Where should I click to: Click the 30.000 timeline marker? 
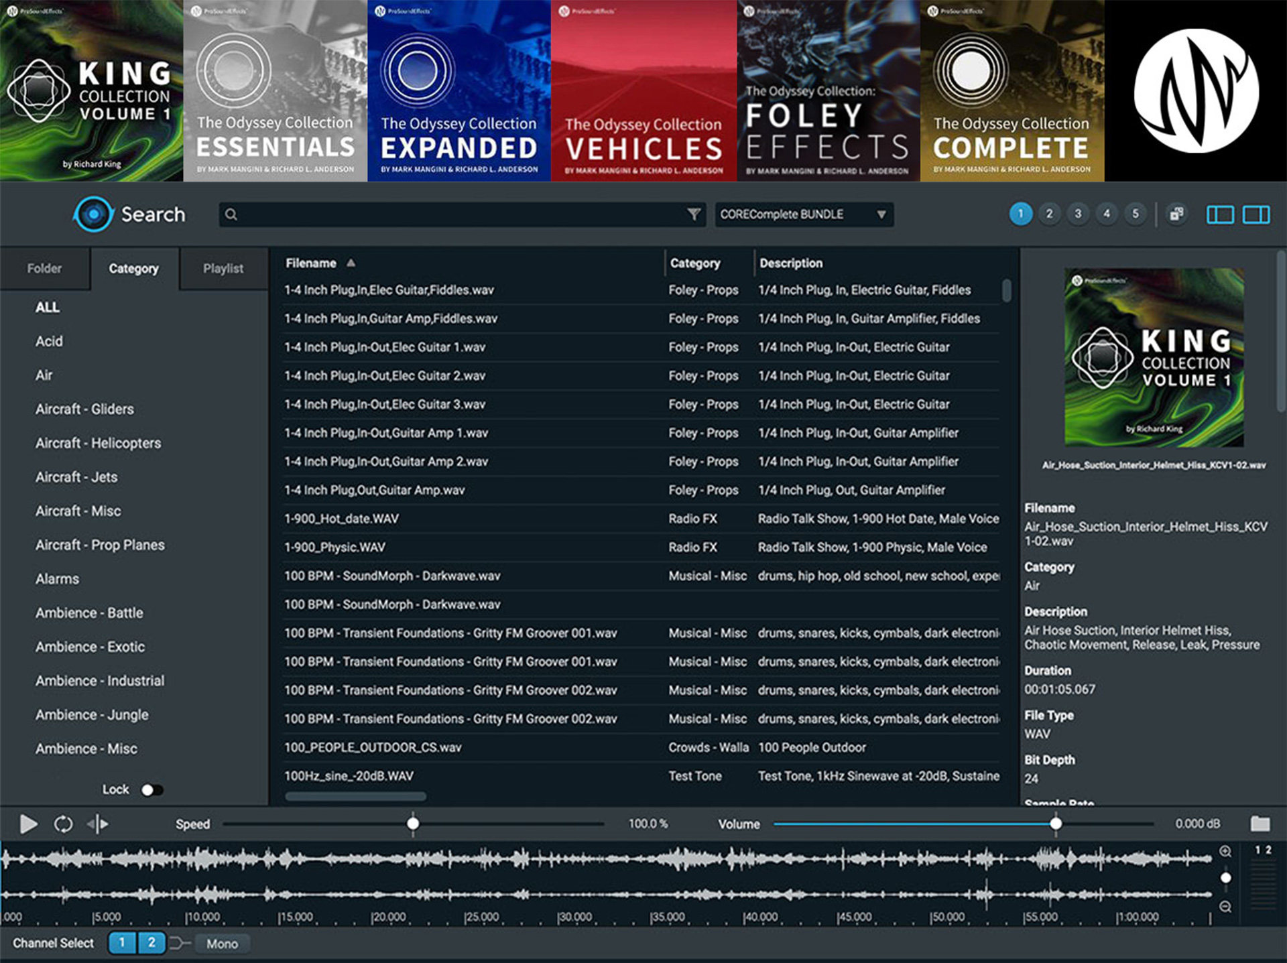click(x=574, y=917)
